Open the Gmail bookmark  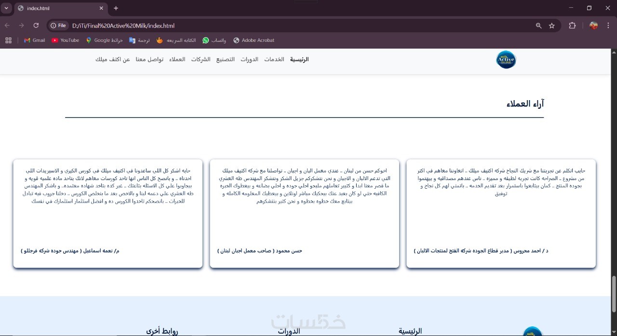[x=34, y=40]
